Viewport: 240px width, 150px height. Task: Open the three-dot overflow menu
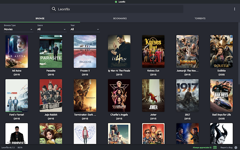coord(234,9)
